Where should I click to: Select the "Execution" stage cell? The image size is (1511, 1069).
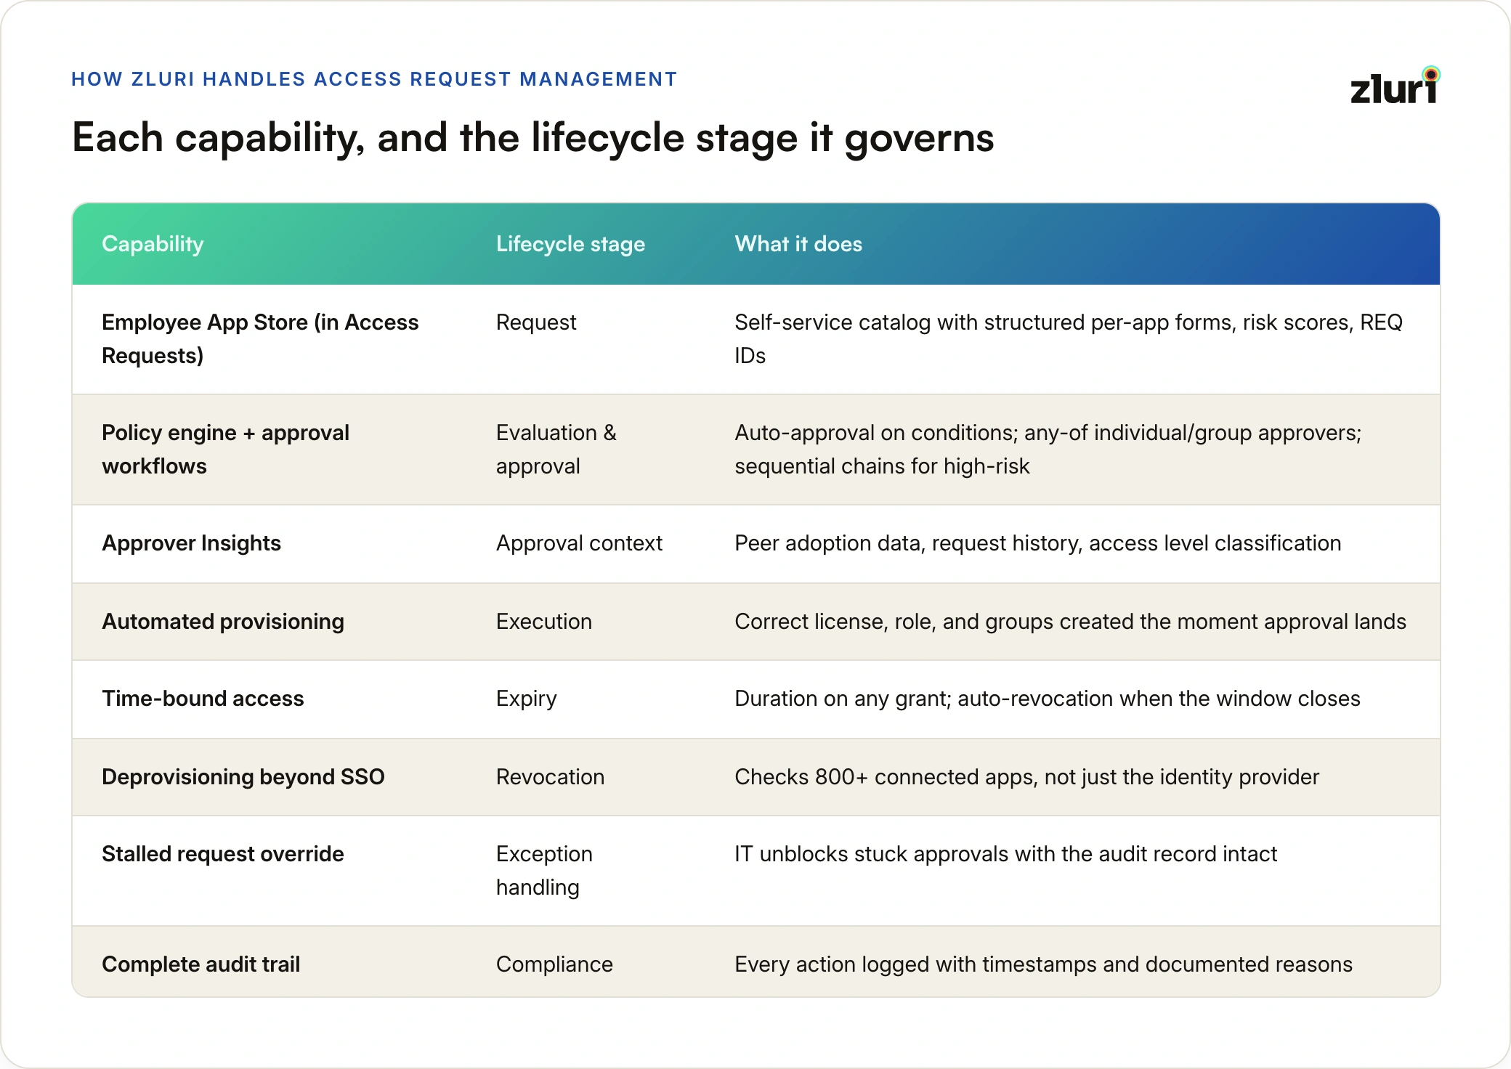(x=544, y=622)
